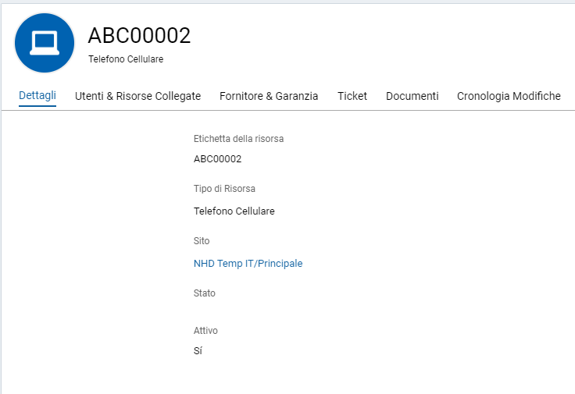The width and height of the screenshot is (575, 394).
Task: Click the Sito field label
Action: (202, 241)
